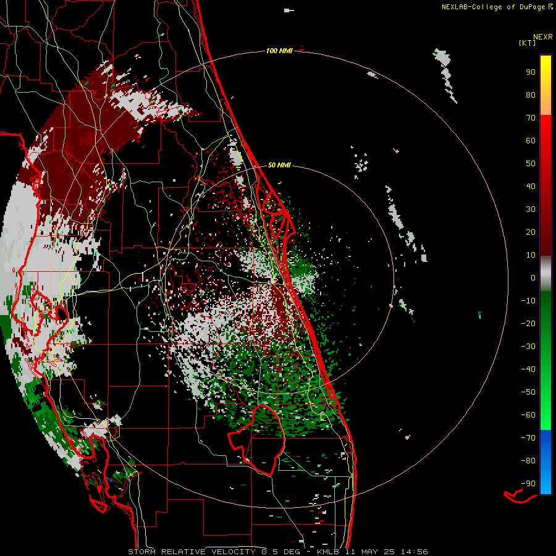Click the blue bottom segment of color bar

click(545, 462)
